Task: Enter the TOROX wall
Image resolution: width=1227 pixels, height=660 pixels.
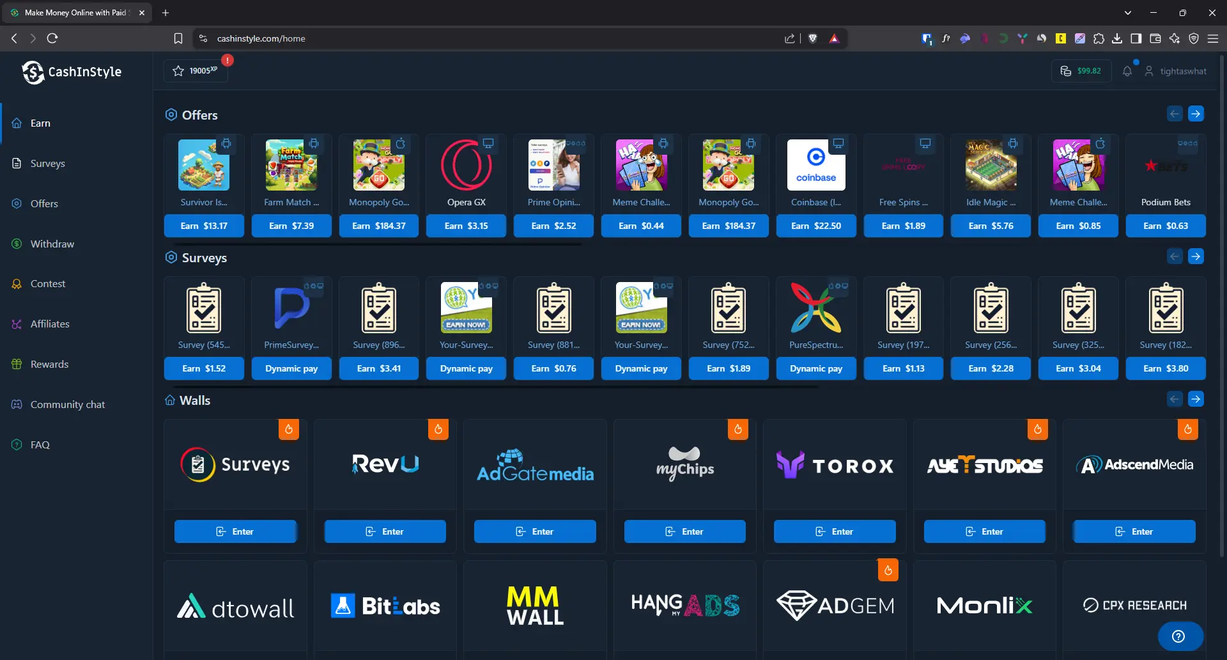Action: click(x=835, y=531)
